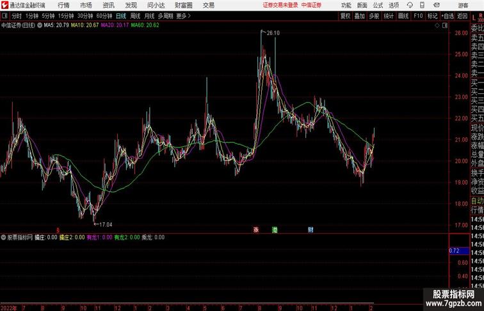This screenshot has width=484, height=311.
Task: Click the 证券交易未登录 login link
Action: click(280, 5)
